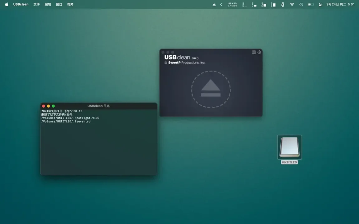Click the eject icon in menu bar
Image resolution: width=359 pixels, height=224 pixels.
tap(214, 5)
